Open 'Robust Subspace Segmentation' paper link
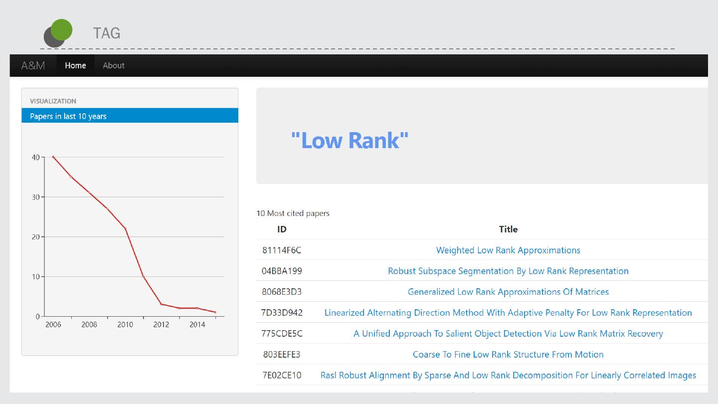The image size is (718, 404). [508, 271]
